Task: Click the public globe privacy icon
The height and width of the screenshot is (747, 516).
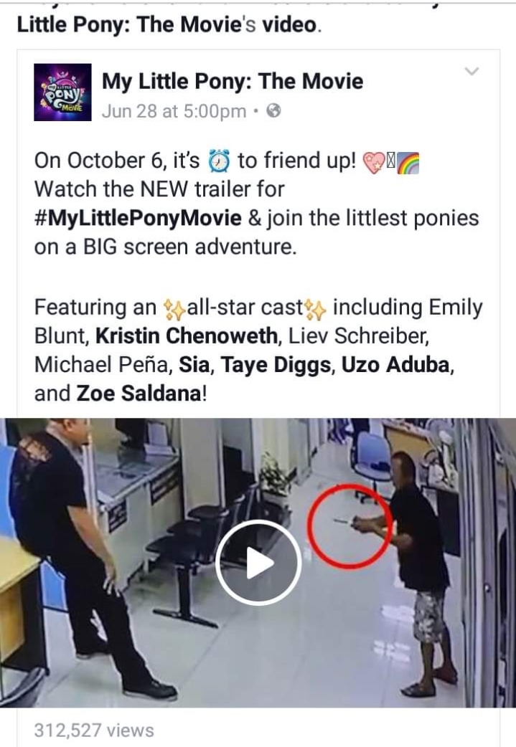Action: 273,111
